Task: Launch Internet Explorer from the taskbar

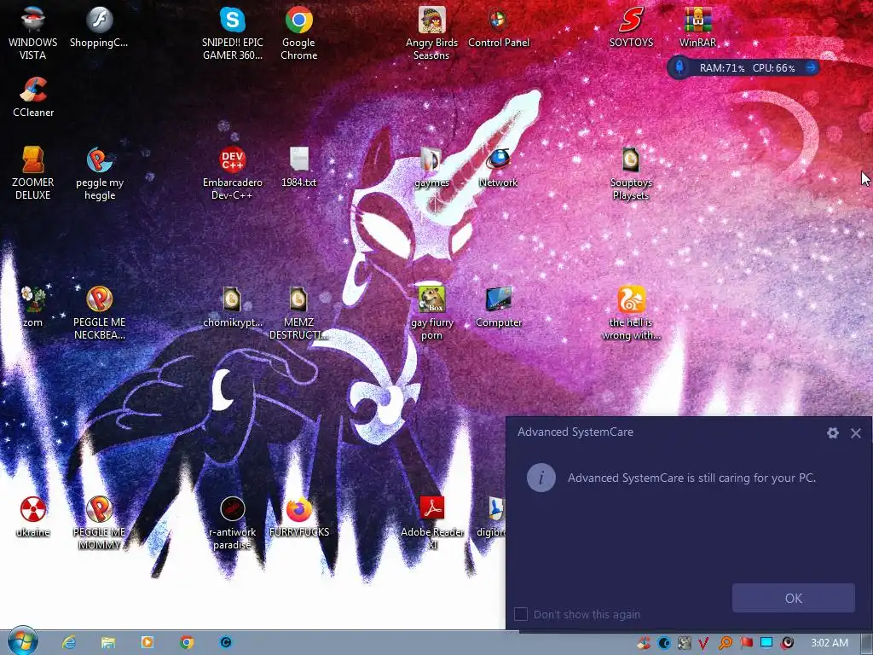Action: point(69,642)
